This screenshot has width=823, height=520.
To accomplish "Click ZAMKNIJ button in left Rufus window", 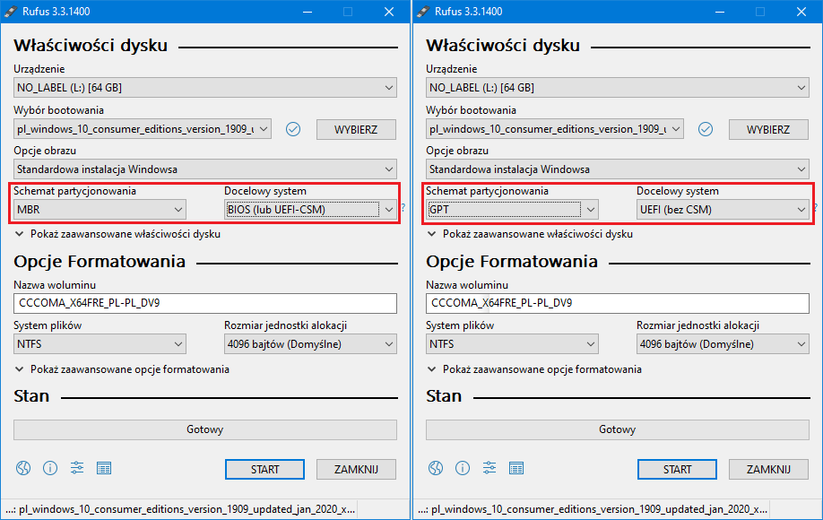I will [x=357, y=470].
